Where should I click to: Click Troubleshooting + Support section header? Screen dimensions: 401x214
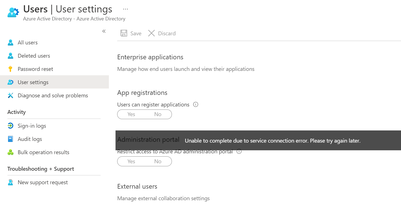pyautogui.click(x=41, y=169)
